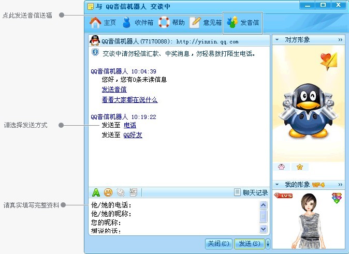Image resolution: width=349 pixels, height=254 pixels.
Task: Open the send options arrow beside 发送
Action: [268, 244]
